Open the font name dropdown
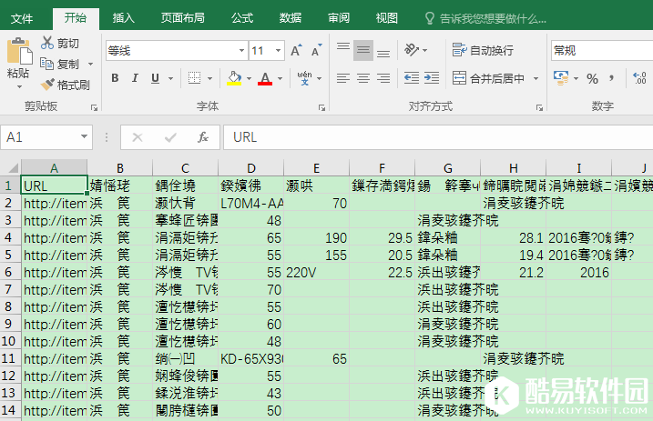 pos(240,51)
